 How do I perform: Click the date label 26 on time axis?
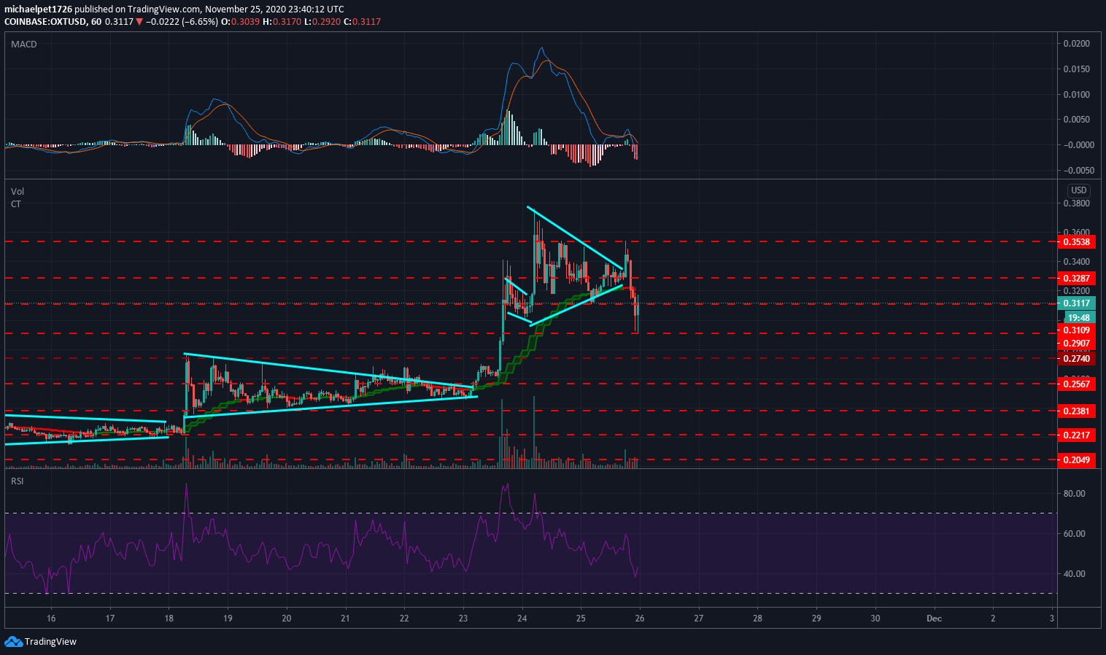pos(640,619)
